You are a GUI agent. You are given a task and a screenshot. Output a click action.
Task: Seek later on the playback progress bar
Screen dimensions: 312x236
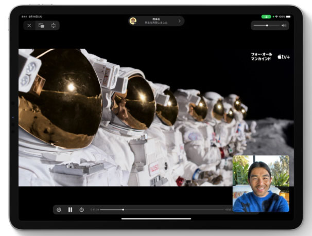click(x=174, y=210)
